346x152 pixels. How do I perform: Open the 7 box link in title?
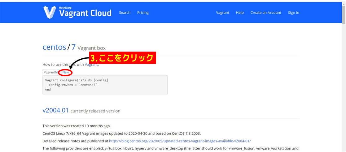pyautogui.click(x=73, y=47)
